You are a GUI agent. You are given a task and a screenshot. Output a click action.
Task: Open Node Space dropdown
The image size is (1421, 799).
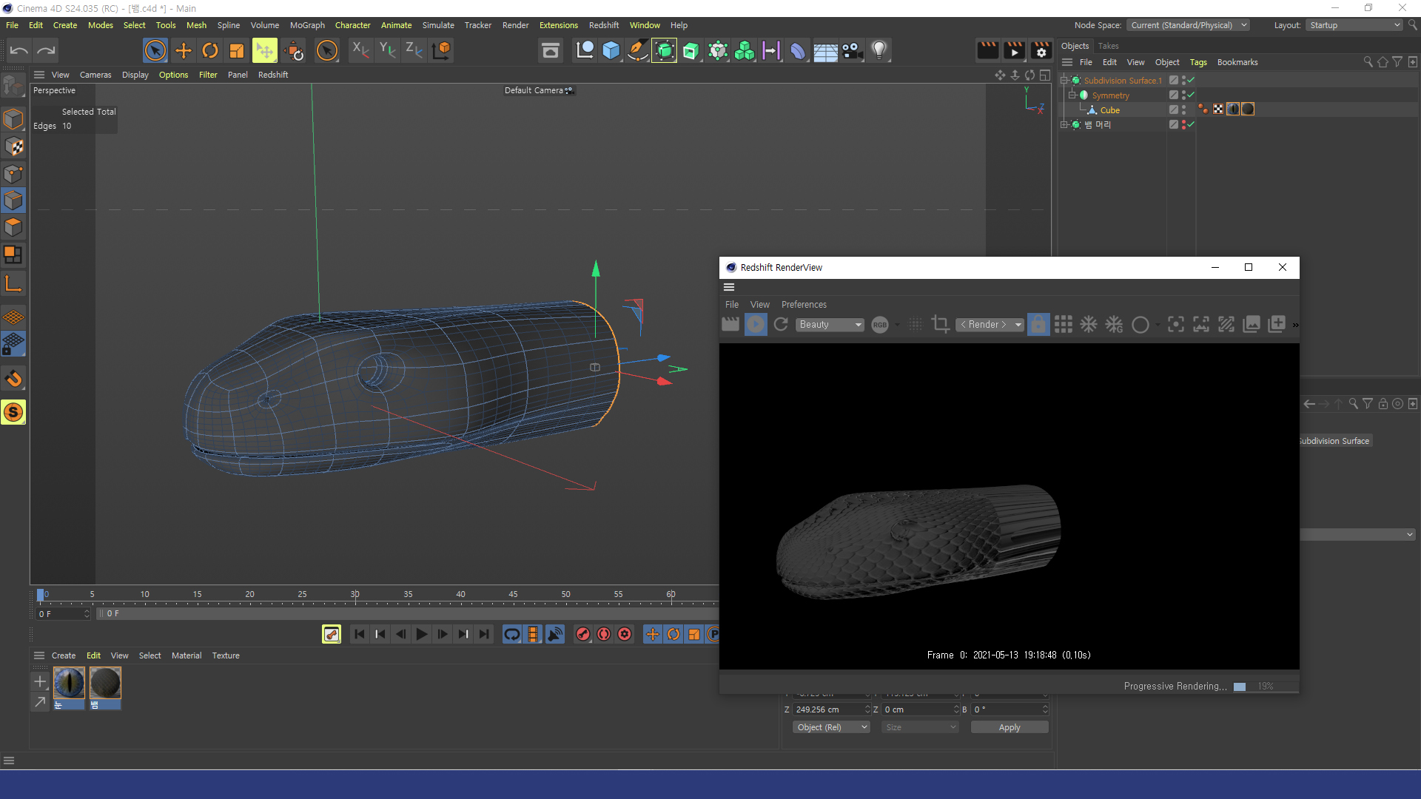pos(1189,25)
